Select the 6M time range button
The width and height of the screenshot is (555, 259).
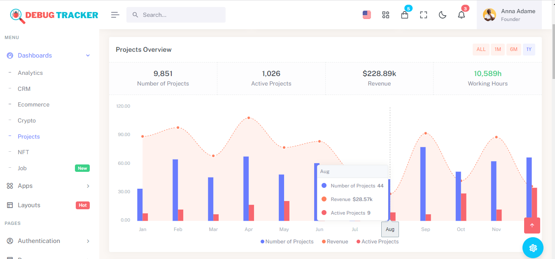[x=513, y=49]
